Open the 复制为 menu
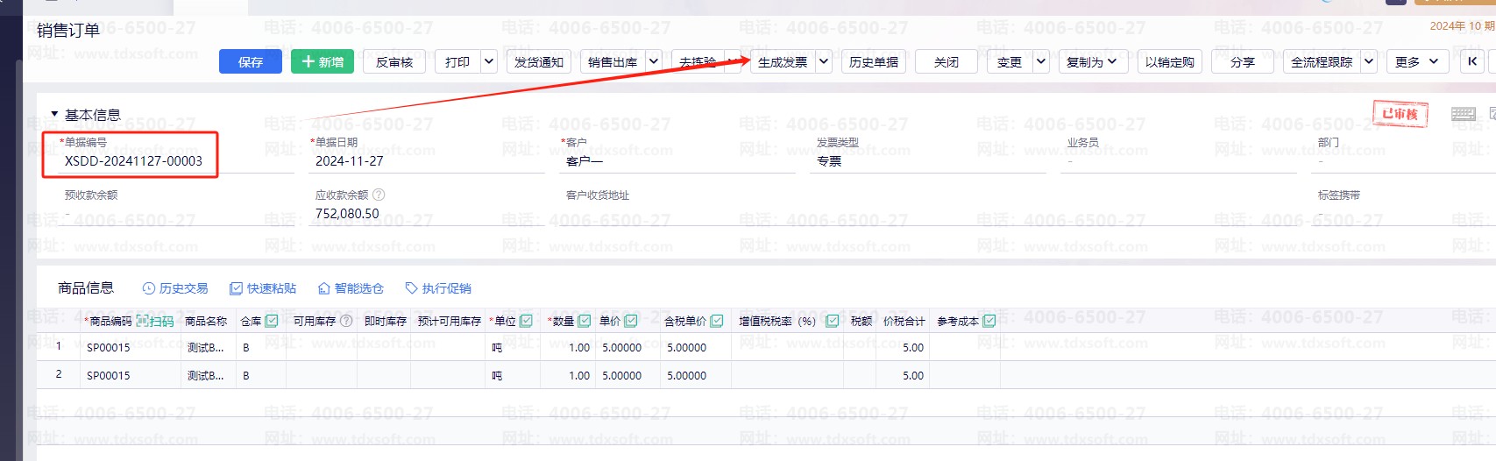Viewport: 1496px width, 461px height. 1091,61
